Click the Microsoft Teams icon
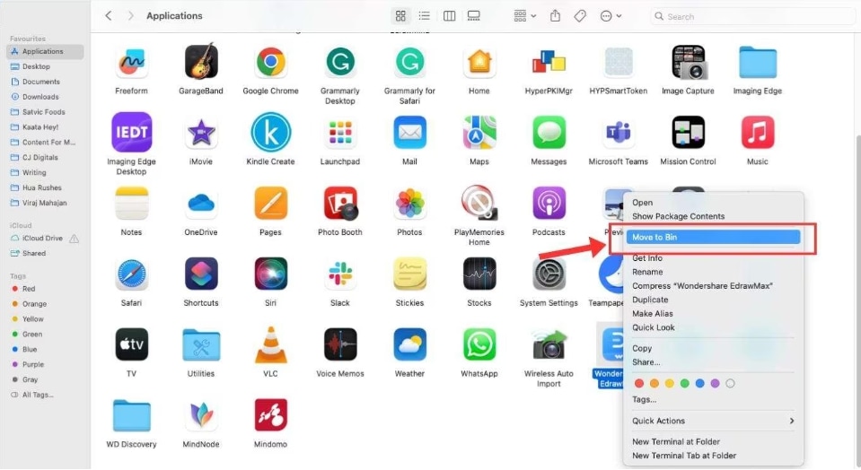Viewport: 861px width, 470px height. point(619,132)
